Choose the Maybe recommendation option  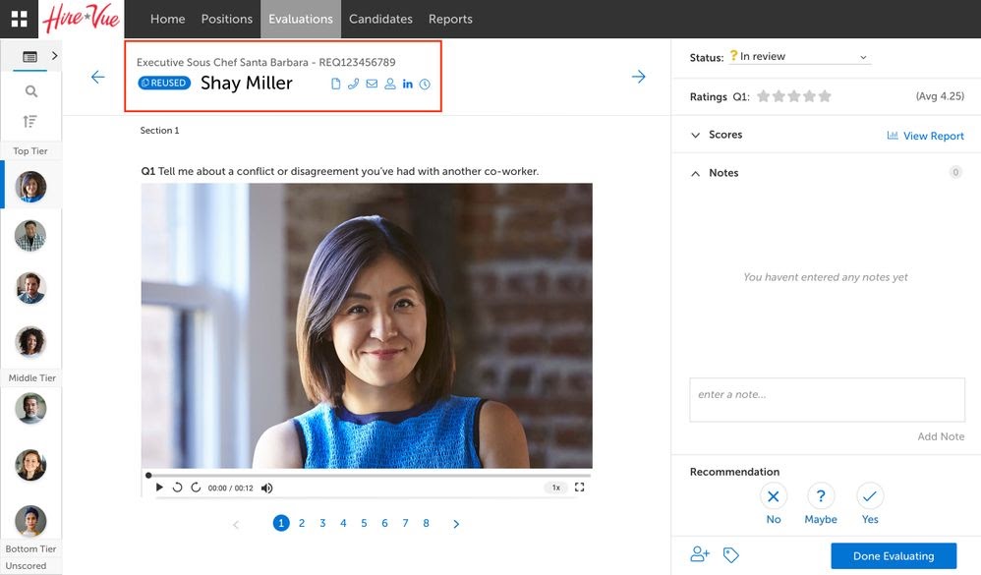tap(821, 495)
